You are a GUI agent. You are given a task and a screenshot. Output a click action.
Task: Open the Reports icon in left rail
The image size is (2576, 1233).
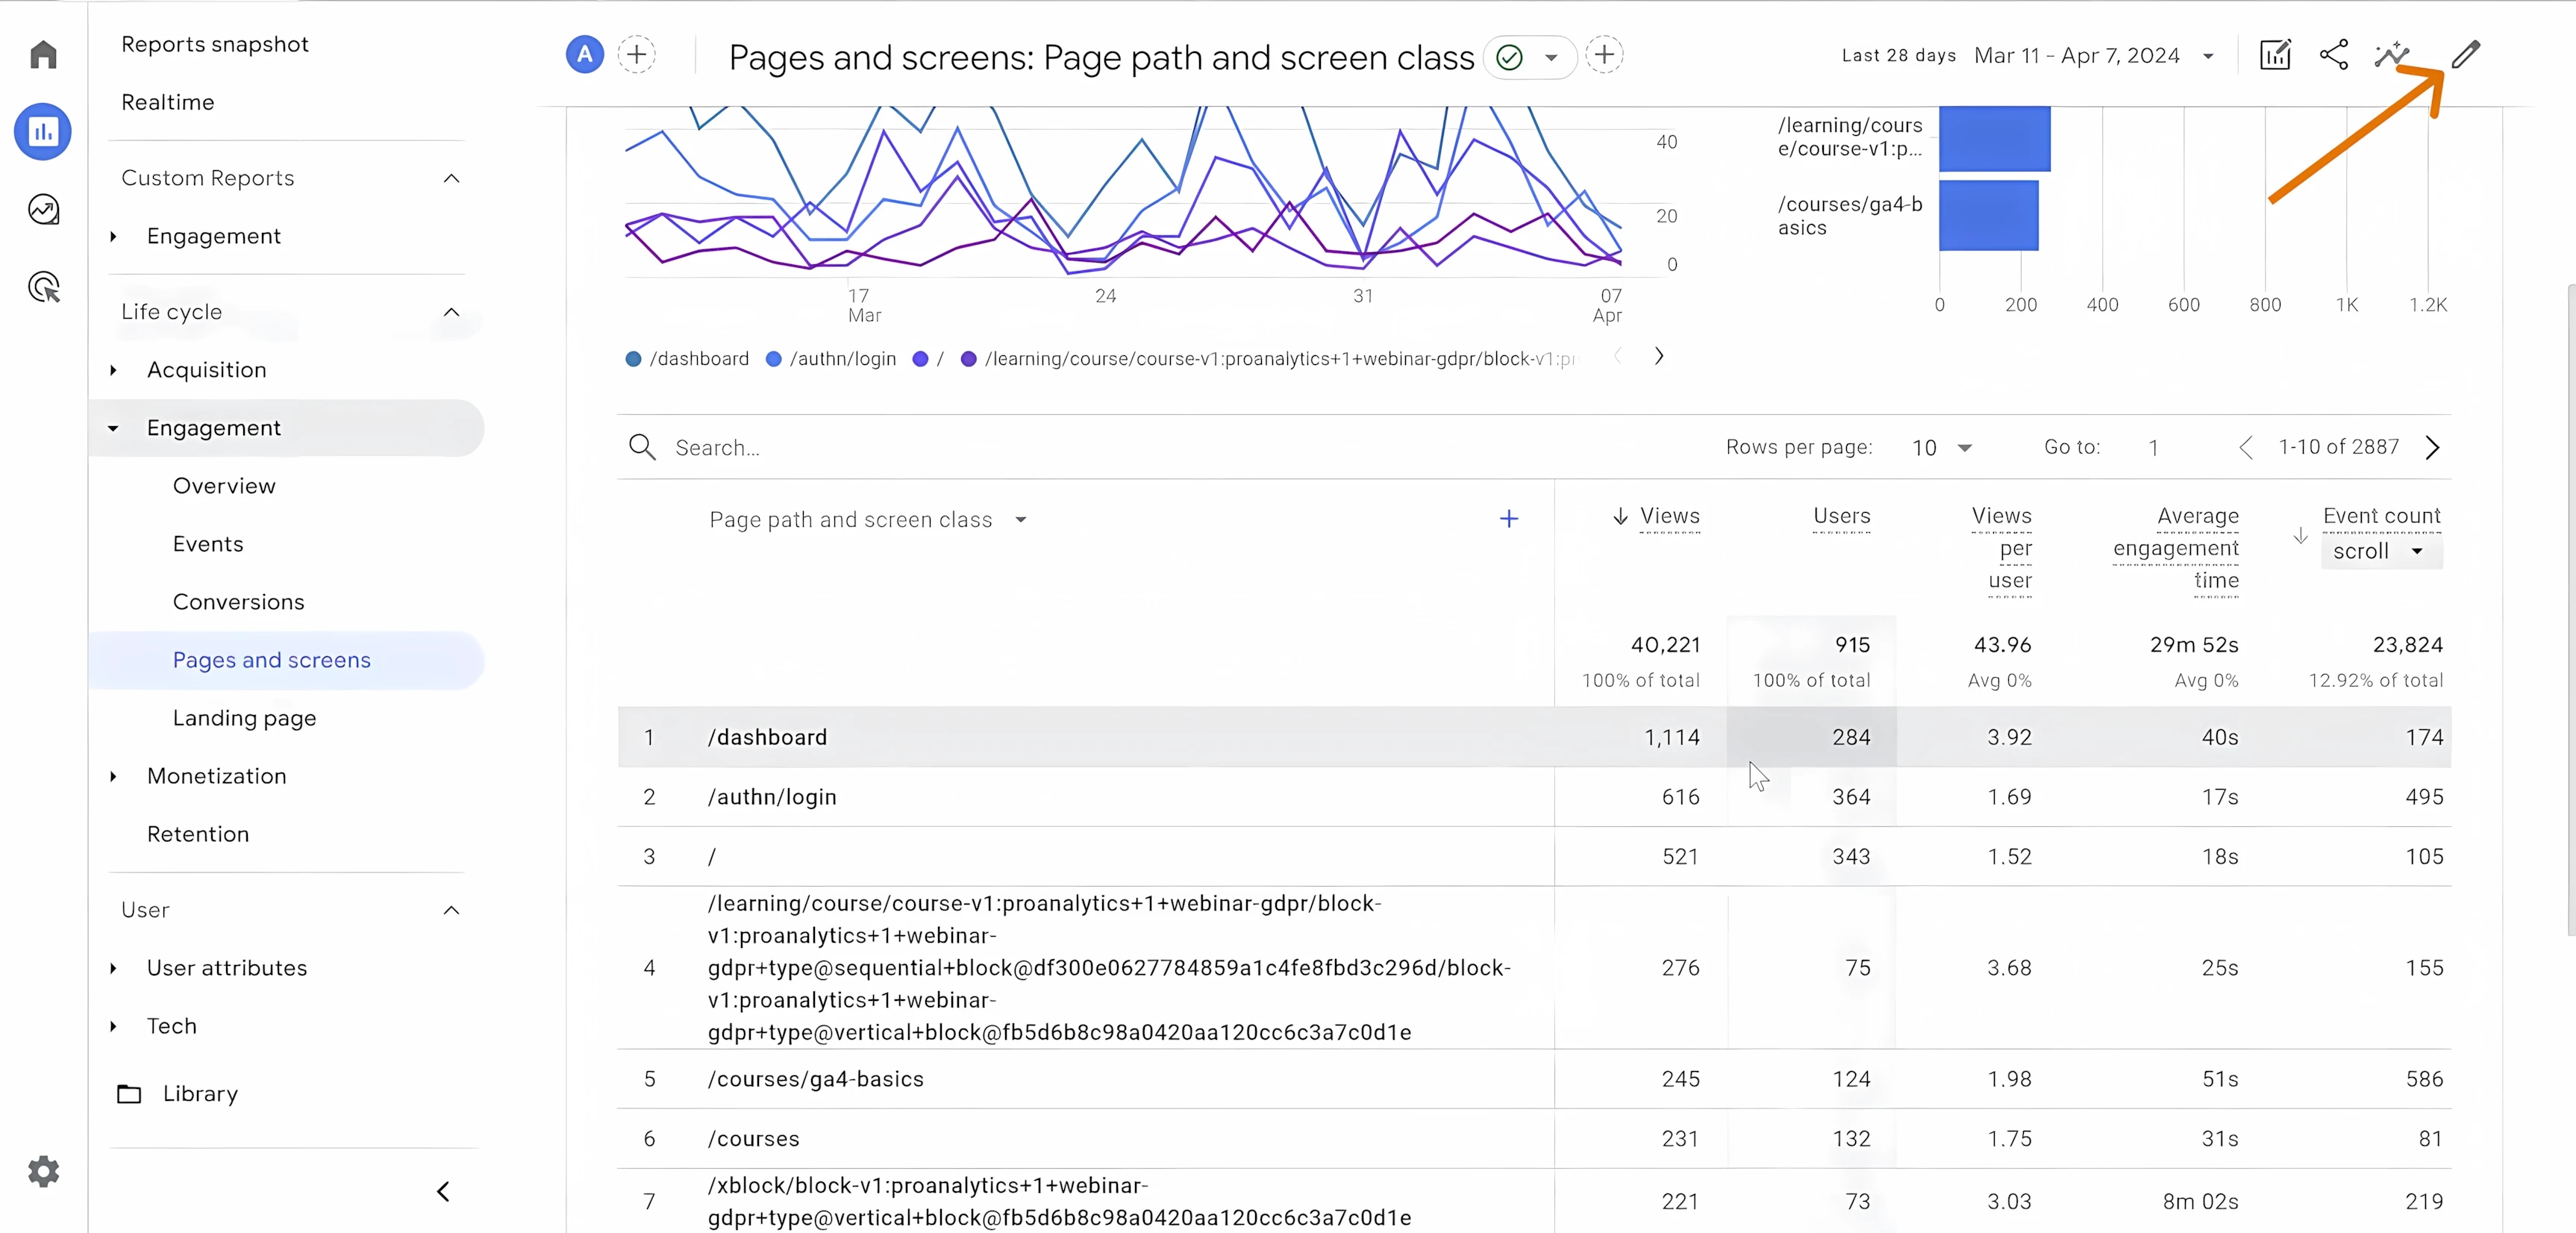click(x=43, y=131)
